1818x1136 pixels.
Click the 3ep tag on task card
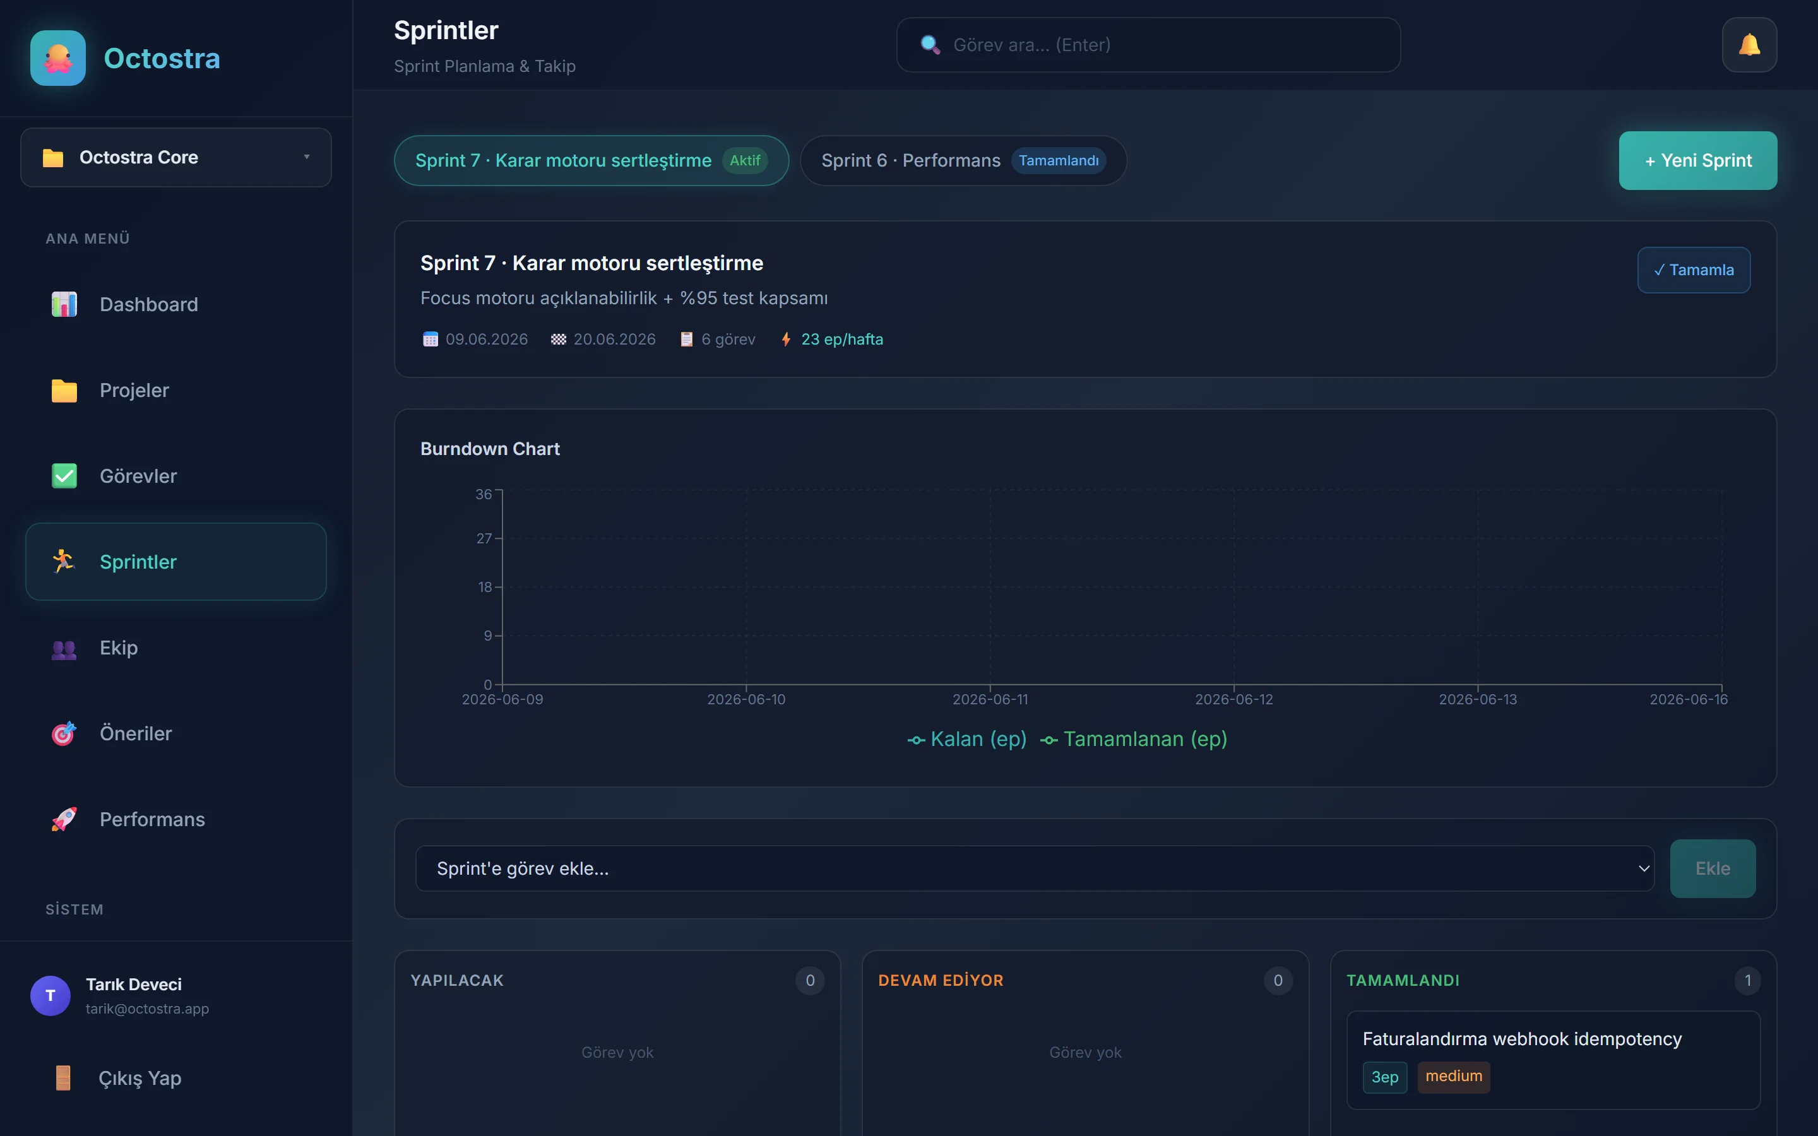(x=1384, y=1077)
